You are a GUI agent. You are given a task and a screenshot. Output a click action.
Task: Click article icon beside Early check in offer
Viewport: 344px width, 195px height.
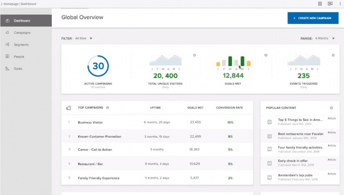point(270,163)
